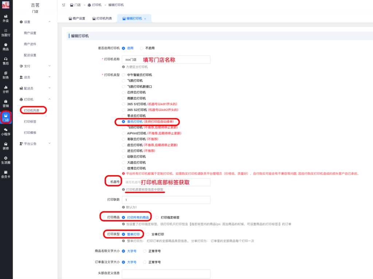Open the 营销 (marketing) sidebar icon
373x279 pixels.
coord(6,103)
